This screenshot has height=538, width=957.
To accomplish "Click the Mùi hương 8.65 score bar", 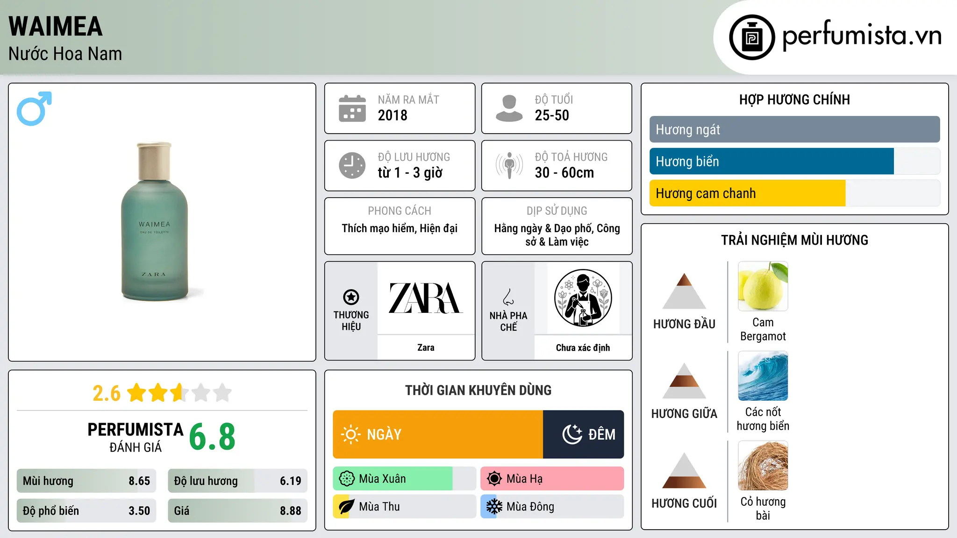I will pos(86,481).
